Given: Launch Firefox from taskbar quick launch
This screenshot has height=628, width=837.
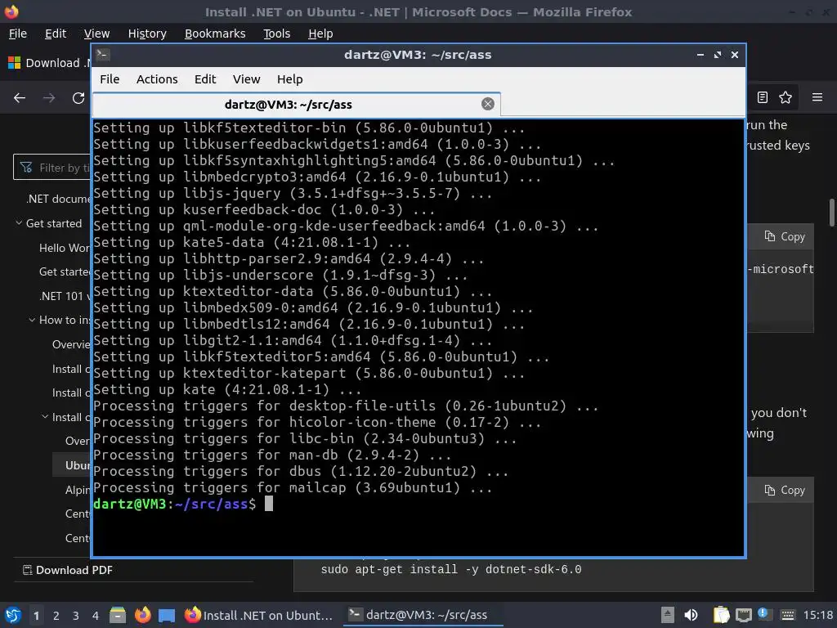Looking at the screenshot, I should (142, 615).
